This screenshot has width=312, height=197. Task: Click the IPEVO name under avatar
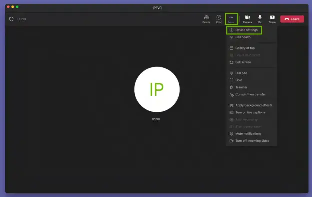[156, 119]
